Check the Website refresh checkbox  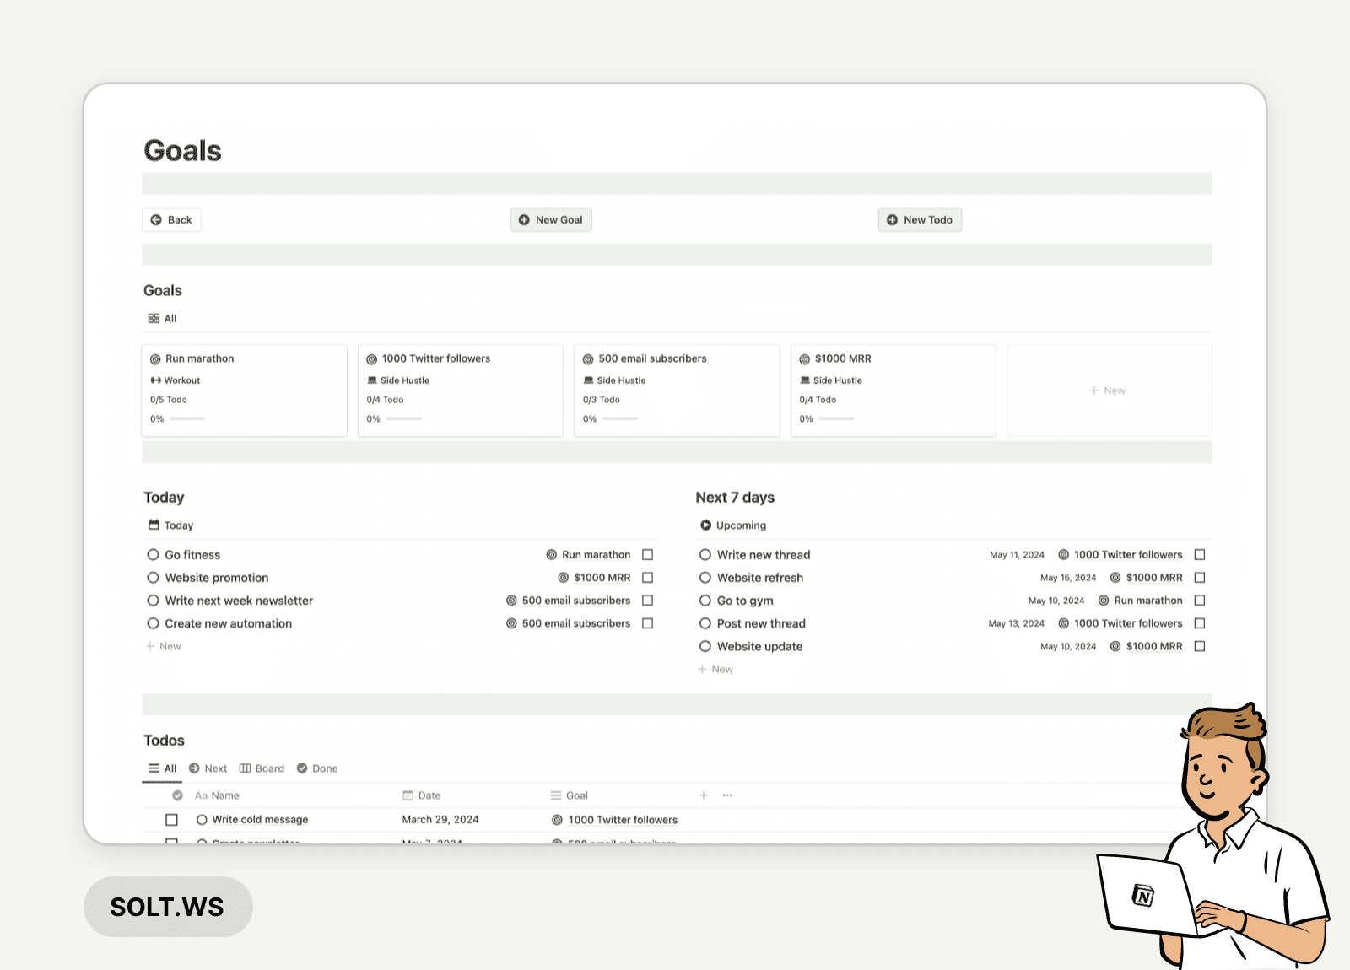1200,578
